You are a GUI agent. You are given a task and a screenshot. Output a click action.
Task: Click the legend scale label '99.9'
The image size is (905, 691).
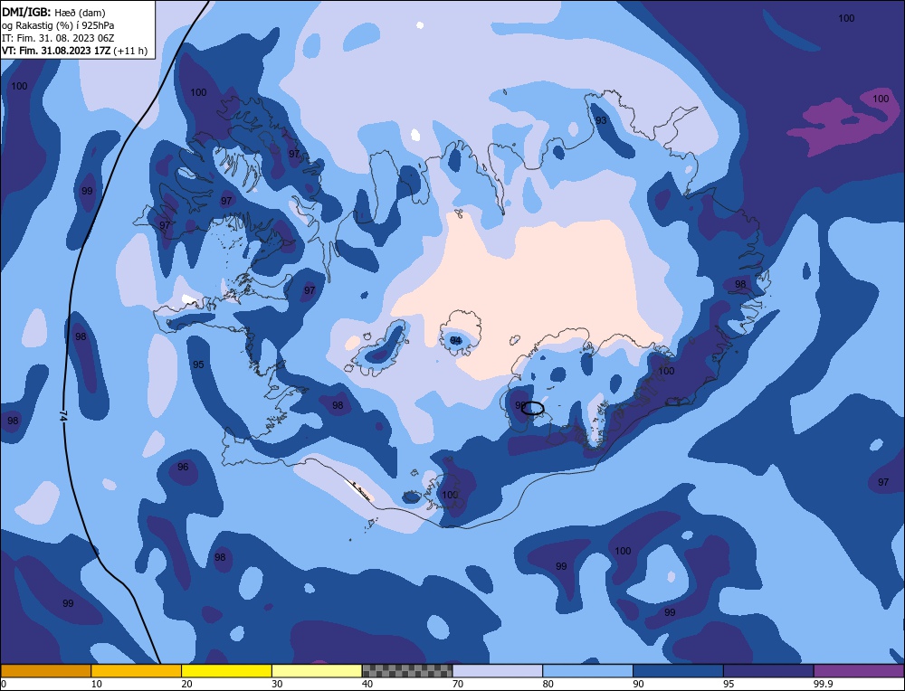(822, 684)
